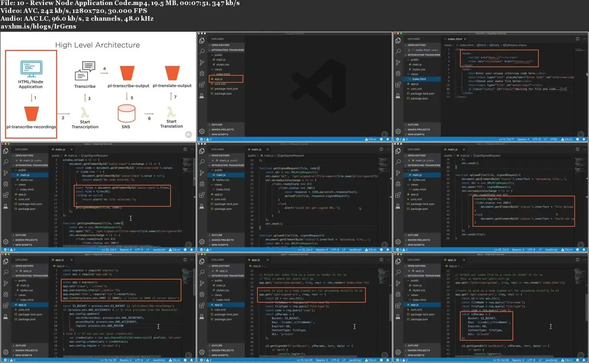589x363 pixels.
Task: Change the HTML language mode in the status bar
Action: (554, 139)
